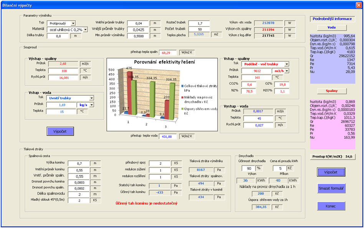Open the Tok dropdown showing Uvnitř trubky

pyautogui.click(x=92, y=98)
